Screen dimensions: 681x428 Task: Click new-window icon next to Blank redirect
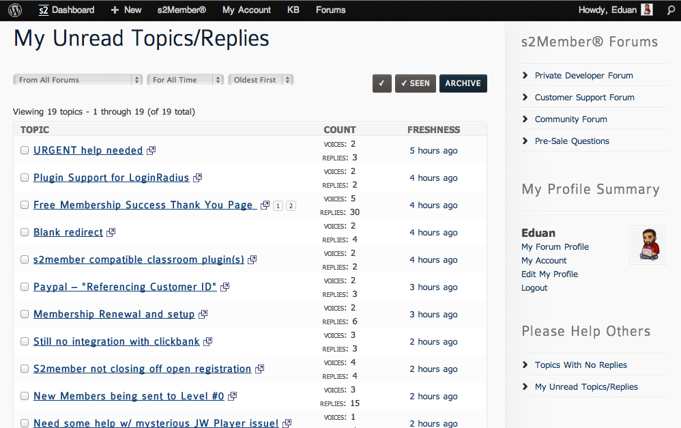111,233
